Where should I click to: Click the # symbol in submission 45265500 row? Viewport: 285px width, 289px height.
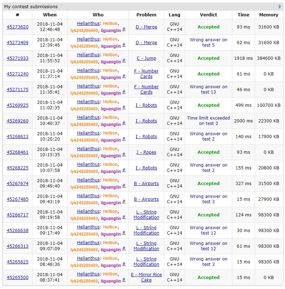click(x=124, y=280)
